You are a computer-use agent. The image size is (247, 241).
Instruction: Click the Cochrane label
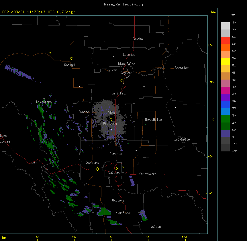tap(92, 163)
